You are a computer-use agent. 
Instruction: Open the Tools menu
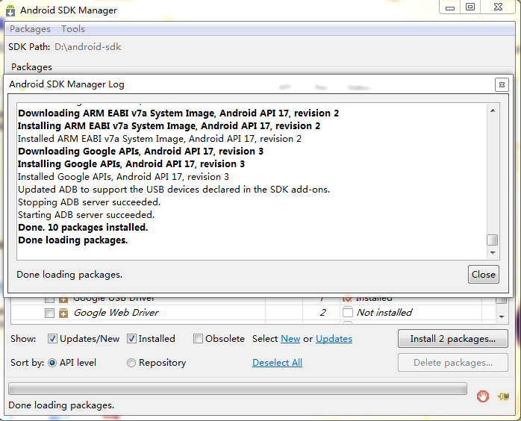73,29
